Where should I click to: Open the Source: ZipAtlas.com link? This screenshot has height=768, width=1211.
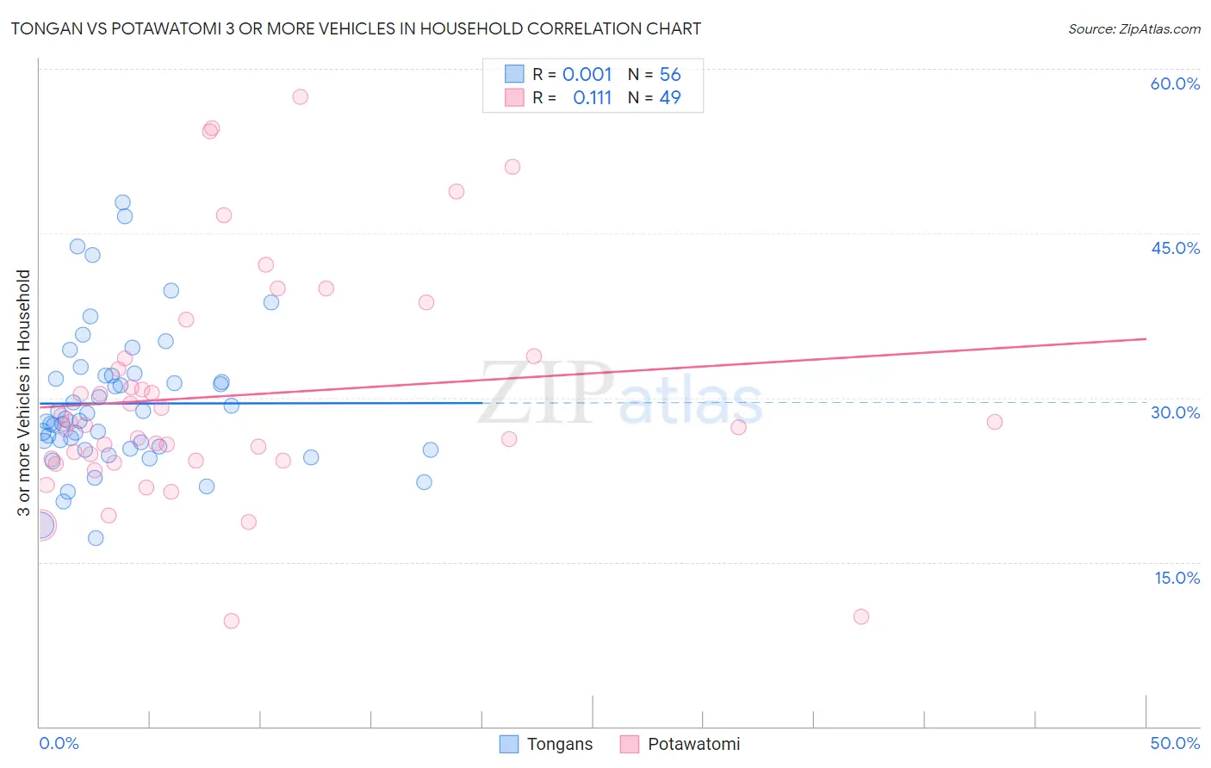(x=1134, y=28)
